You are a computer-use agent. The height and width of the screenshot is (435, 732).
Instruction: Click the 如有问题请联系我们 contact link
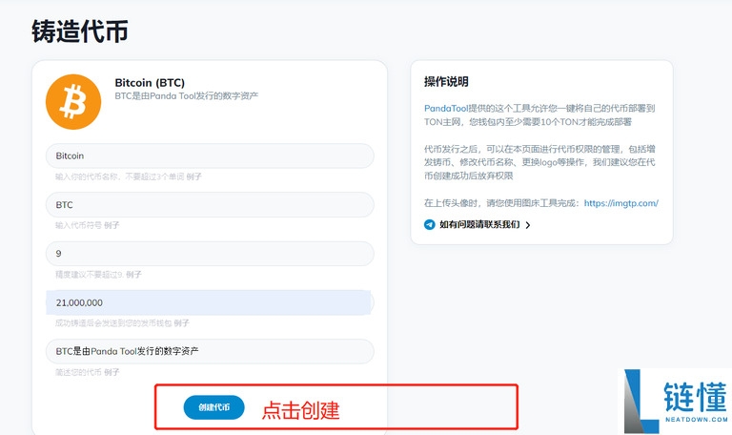[479, 225]
